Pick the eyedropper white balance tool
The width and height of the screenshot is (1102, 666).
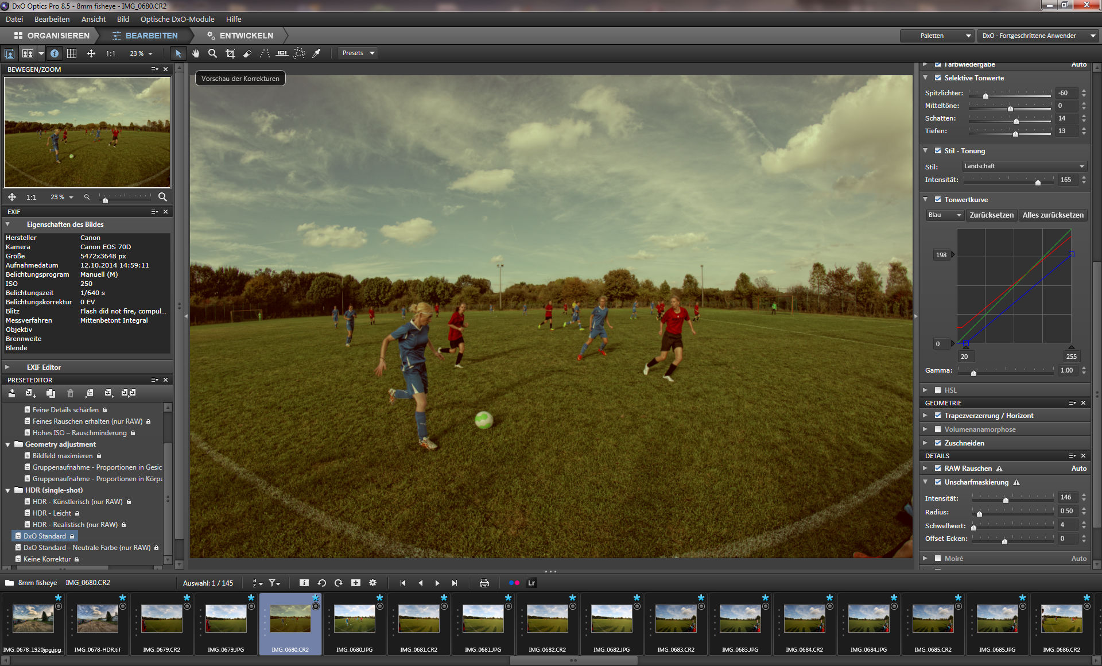(x=316, y=53)
